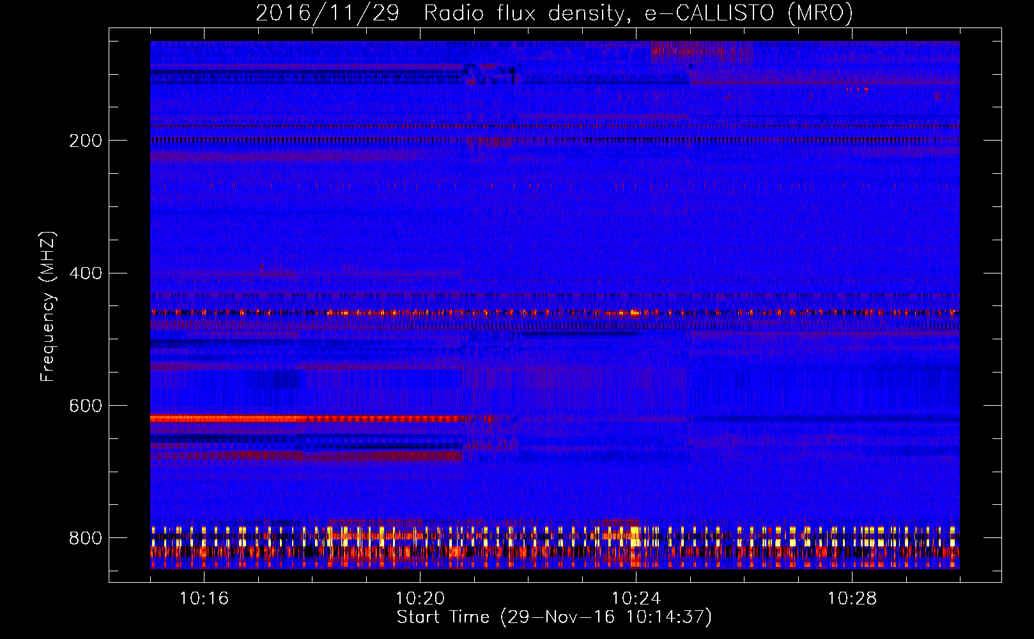The width and height of the screenshot is (1034, 639).
Task: Select the 'Frequency (MHZ)' y-axis label
Action: [x=48, y=306]
